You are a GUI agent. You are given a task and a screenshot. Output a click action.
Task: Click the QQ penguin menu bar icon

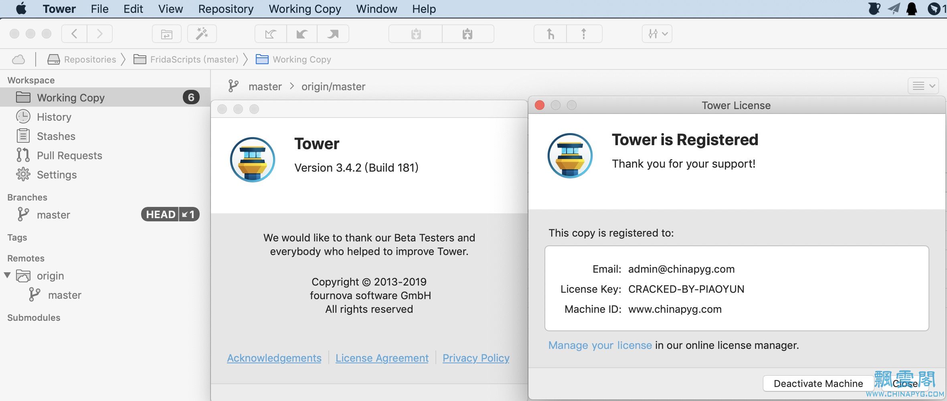pos(912,9)
